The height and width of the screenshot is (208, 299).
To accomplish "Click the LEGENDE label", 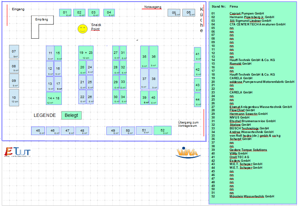I will pyautogui.click(x=45, y=116).
